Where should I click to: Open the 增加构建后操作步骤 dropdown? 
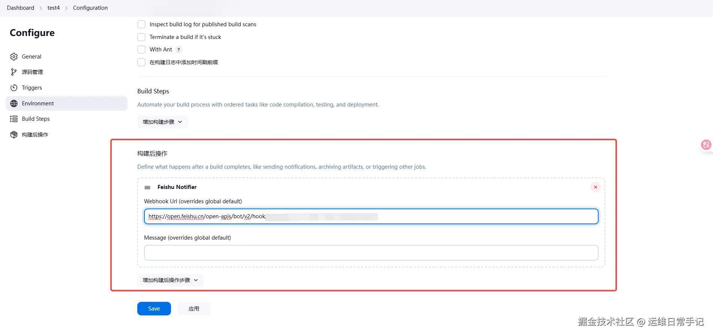pyautogui.click(x=170, y=280)
